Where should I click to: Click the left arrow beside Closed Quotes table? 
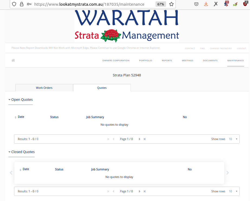[11, 173]
